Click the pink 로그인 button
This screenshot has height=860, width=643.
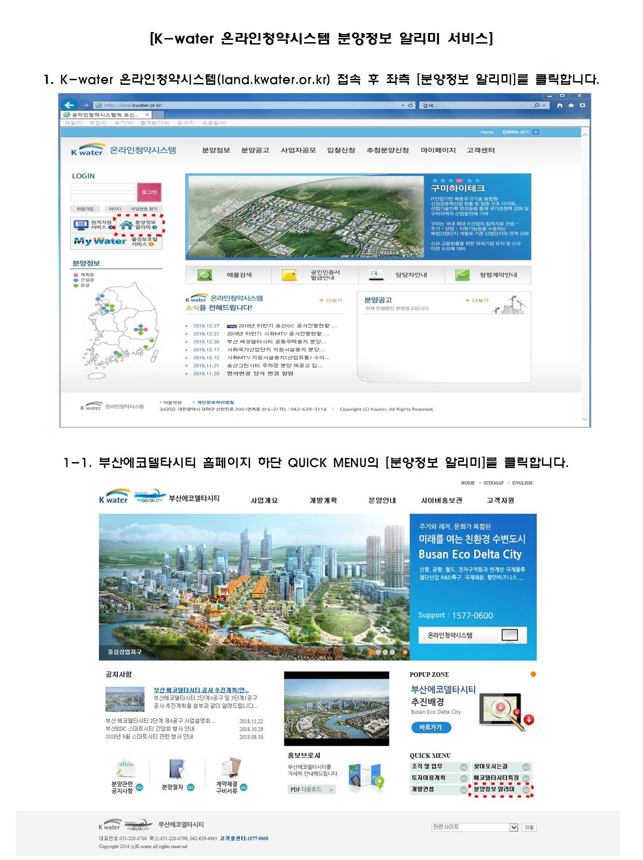(149, 192)
